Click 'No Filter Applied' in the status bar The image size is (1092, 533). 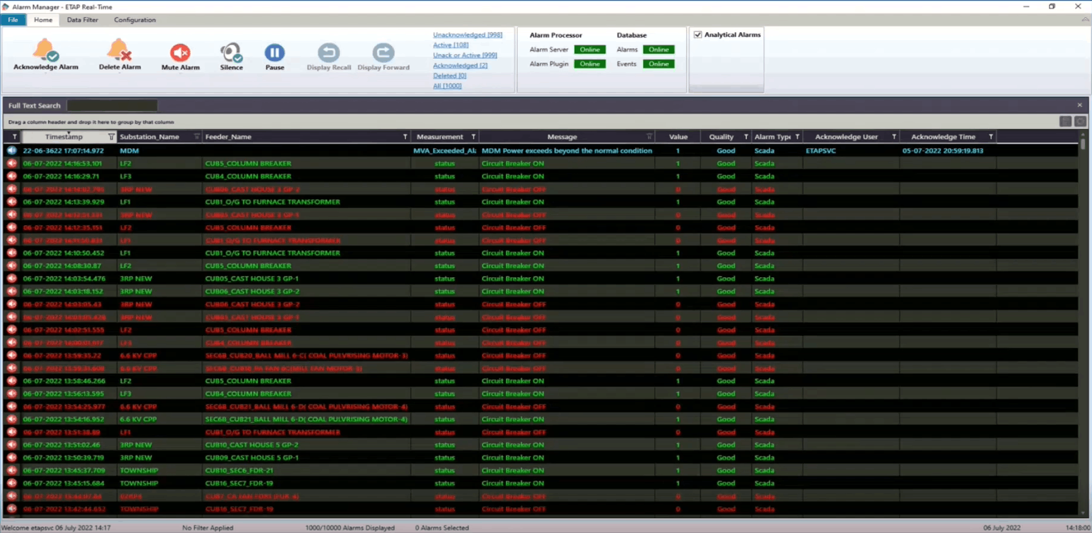point(208,528)
